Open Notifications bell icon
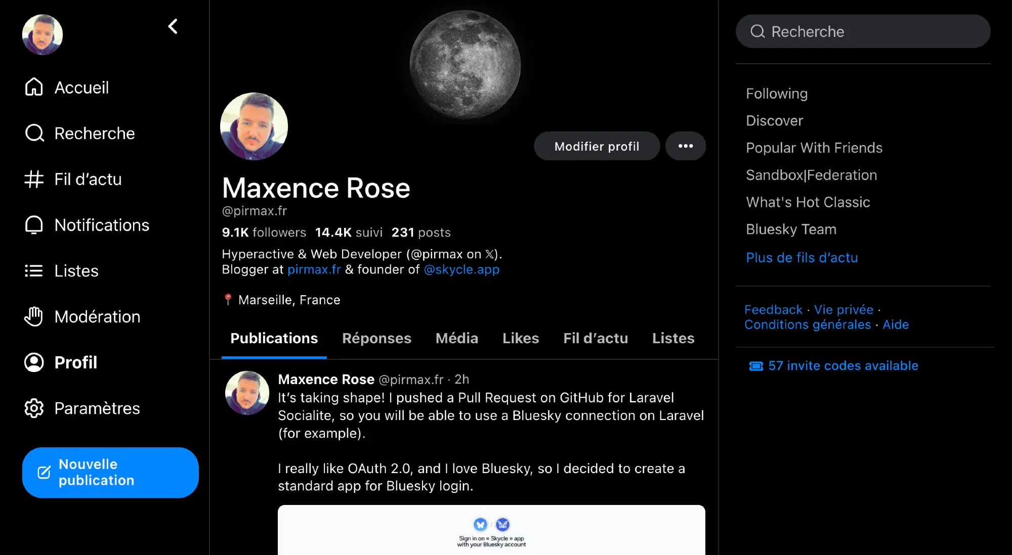Viewport: 1012px width, 555px height. [x=34, y=224]
